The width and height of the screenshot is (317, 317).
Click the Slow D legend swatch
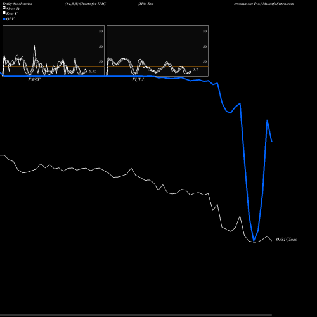pos(4,8)
